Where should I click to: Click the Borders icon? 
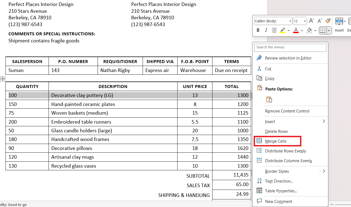click(x=322, y=30)
